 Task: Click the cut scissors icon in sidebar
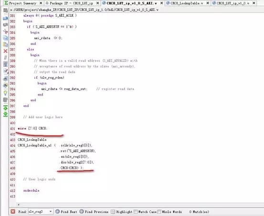(x=5, y=31)
